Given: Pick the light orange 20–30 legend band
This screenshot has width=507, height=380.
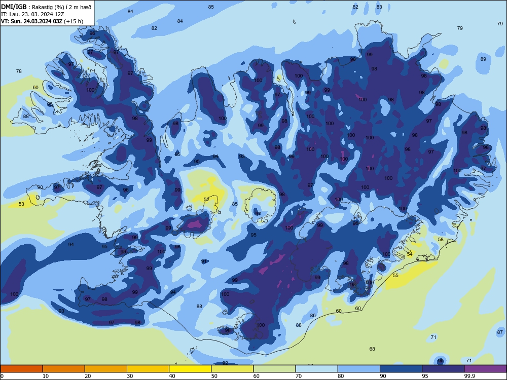Looking at the screenshot, I should point(106,369).
